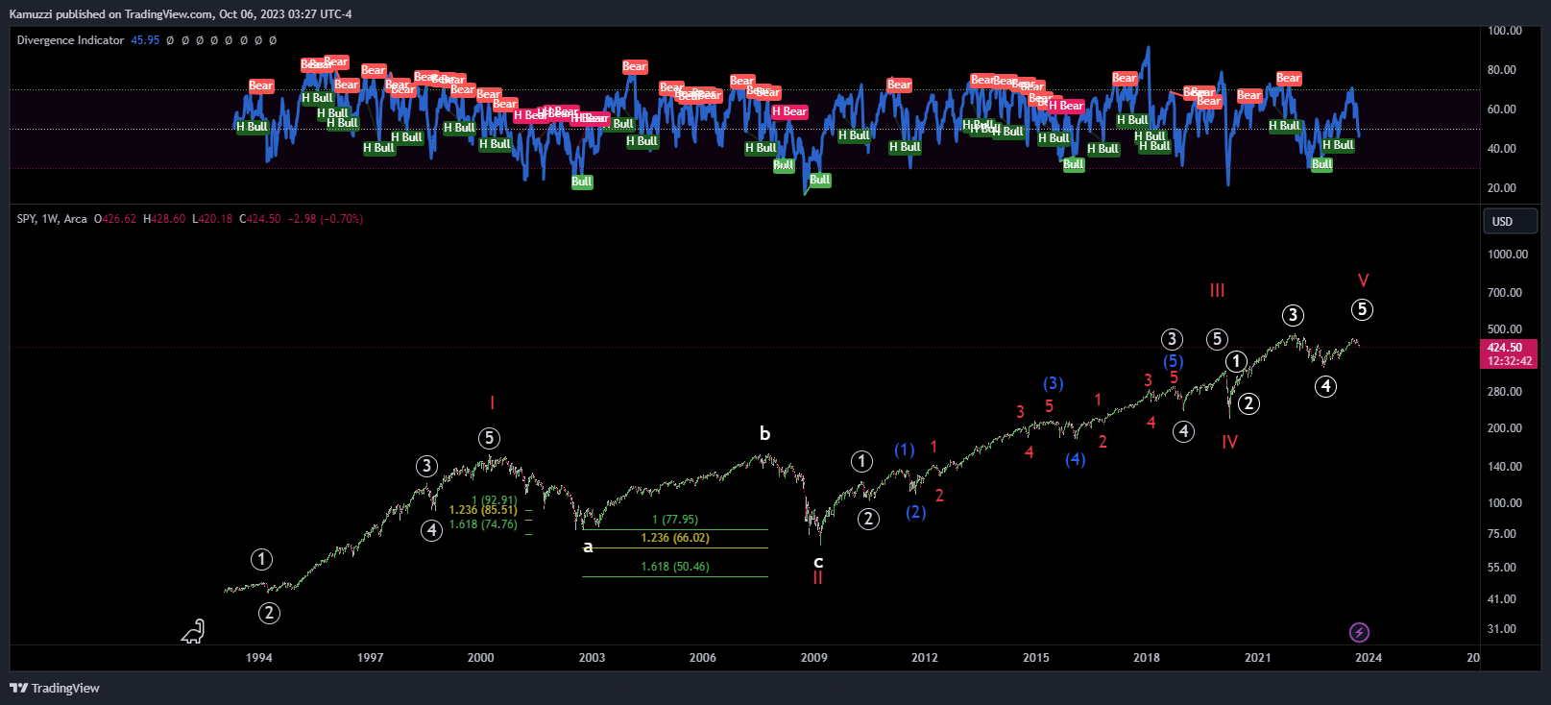Click the circled 5 under red I
The width and height of the screenshot is (1551, 705).
pyautogui.click(x=489, y=438)
